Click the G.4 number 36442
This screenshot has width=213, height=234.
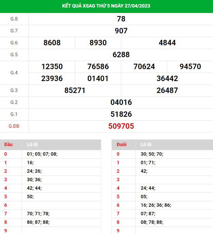click(167, 78)
